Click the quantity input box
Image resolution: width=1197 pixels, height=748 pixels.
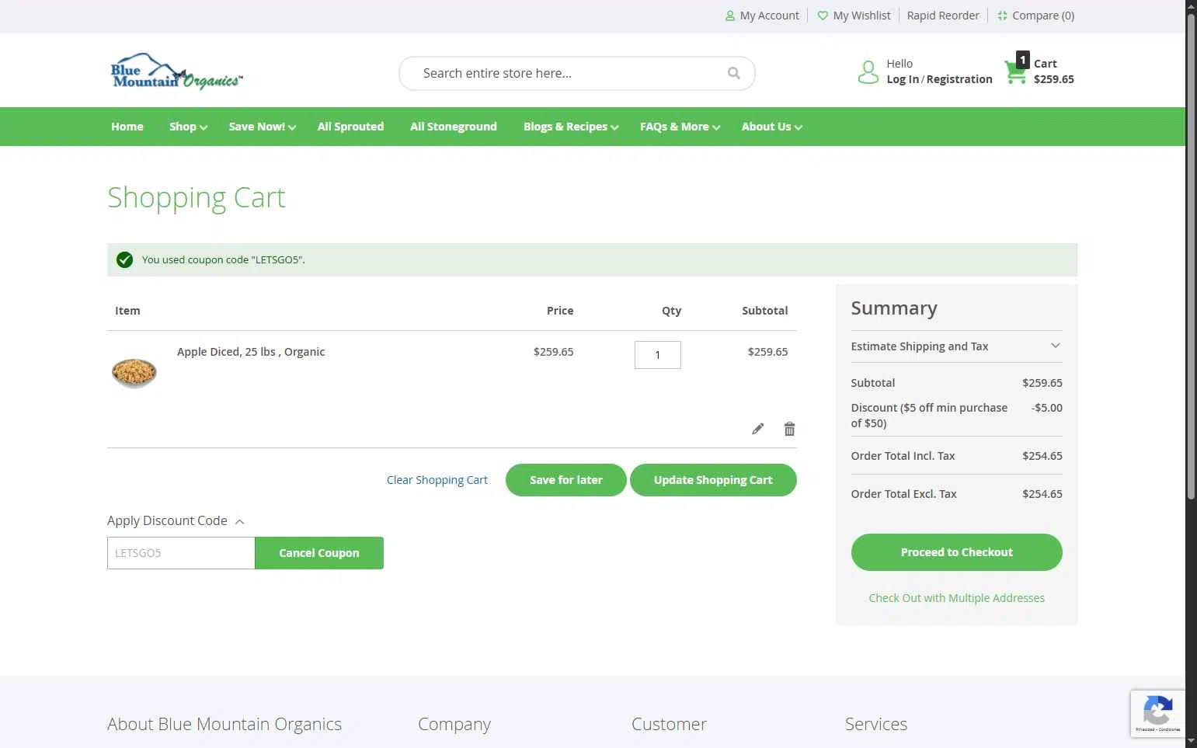click(x=658, y=355)
